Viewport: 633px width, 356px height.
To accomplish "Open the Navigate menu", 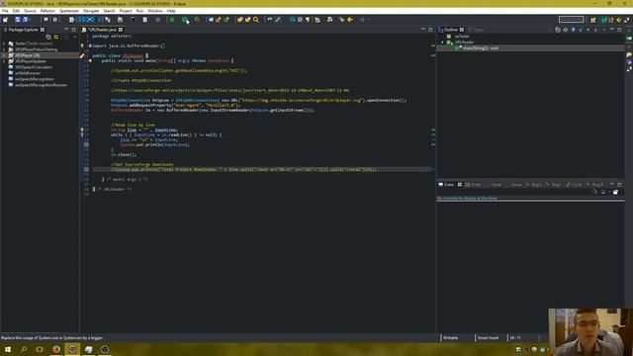I will (x=91, y=11).
